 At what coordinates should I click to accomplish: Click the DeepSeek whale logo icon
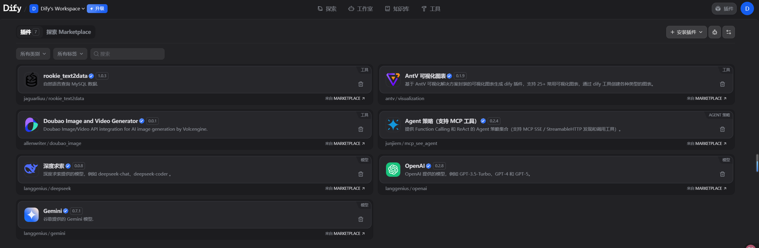31,170
